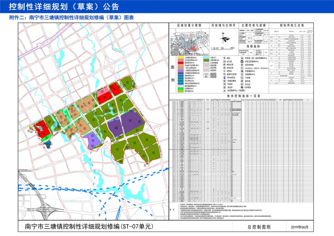Click the 体育馆 symbol in the legend
The height and width of the screenshot is (236, 334).
242,58
